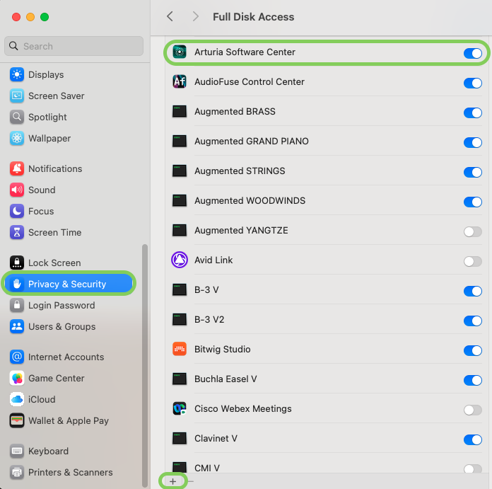This screenshot has width=492, height=489.
Task: Open Internet Accounts settings
Action: (x=66, y=357)
